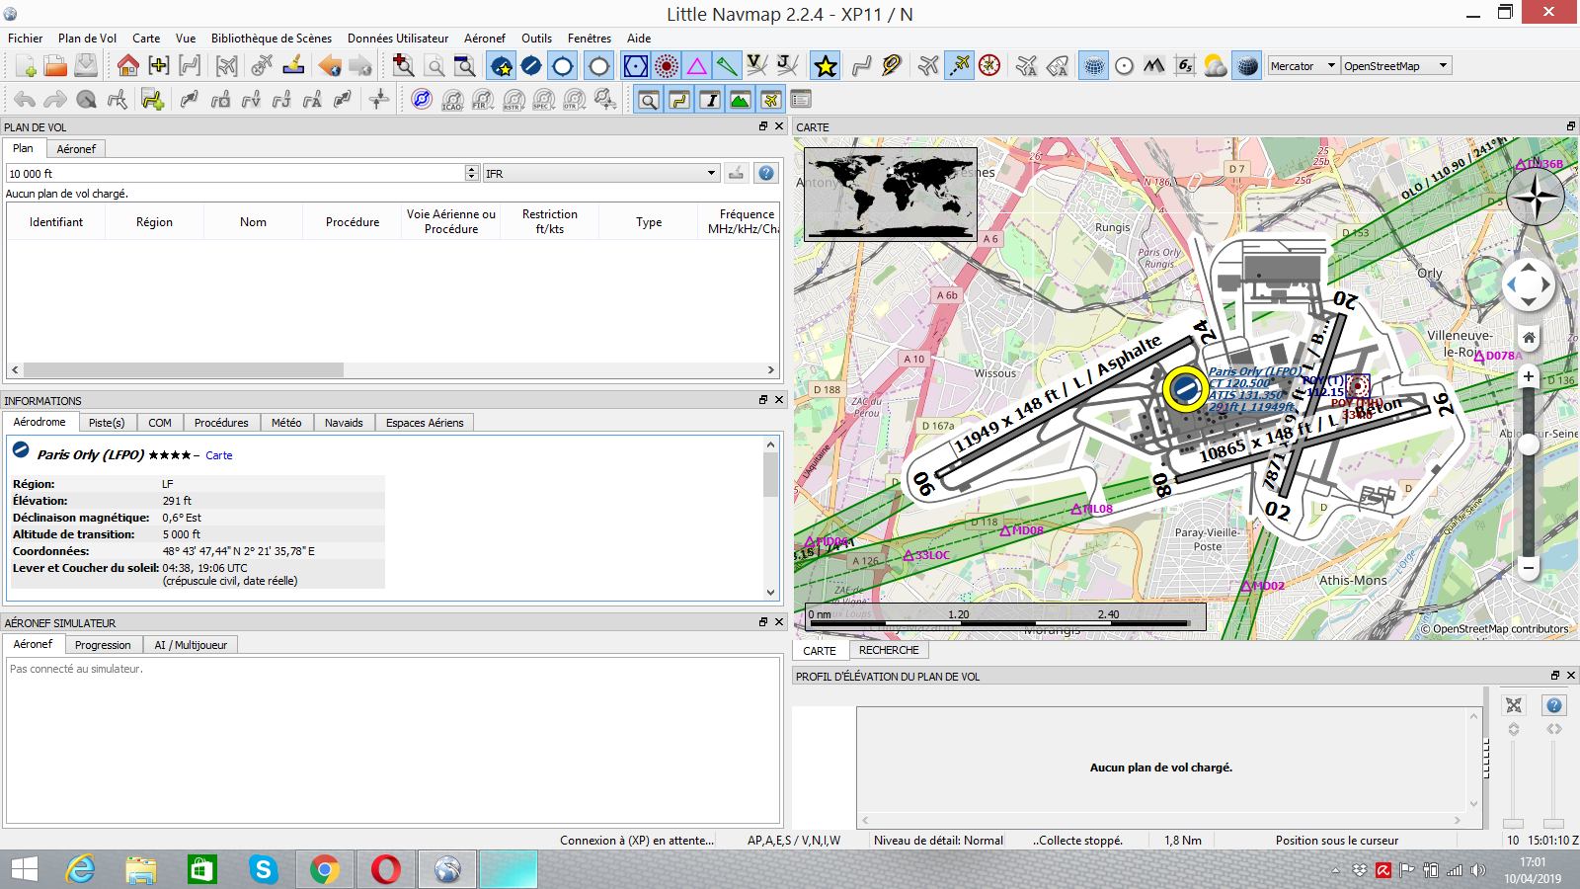This screenshot has width=1580, height=889.
Task: Toggle the aircraft trail display button
Action: point(959,66)
